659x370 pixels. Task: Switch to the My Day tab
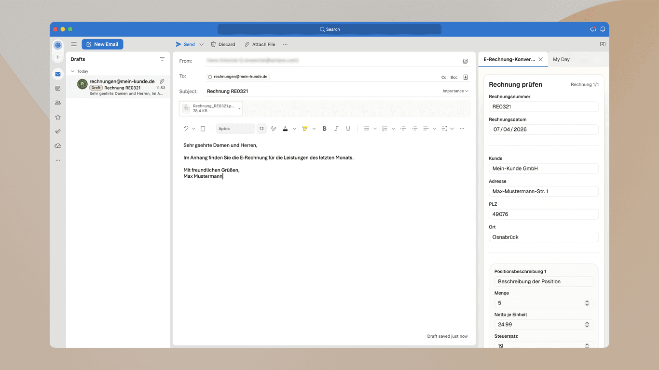[561, 59]
